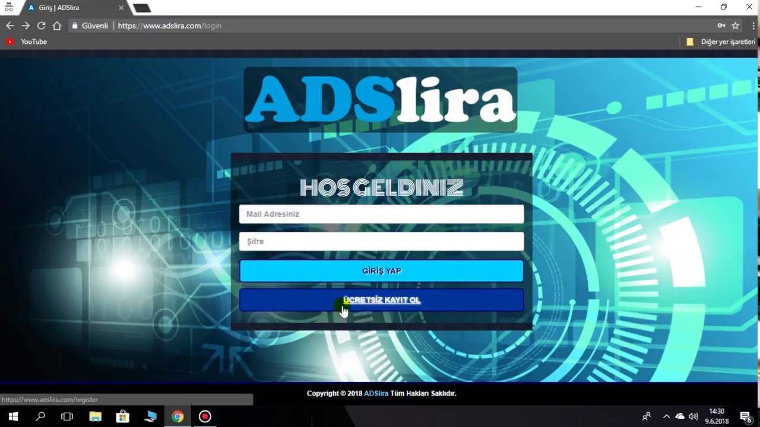Restore down the Chrome window
The width and height of the screenshot is (760, 427).
click(x=723, y=7)
